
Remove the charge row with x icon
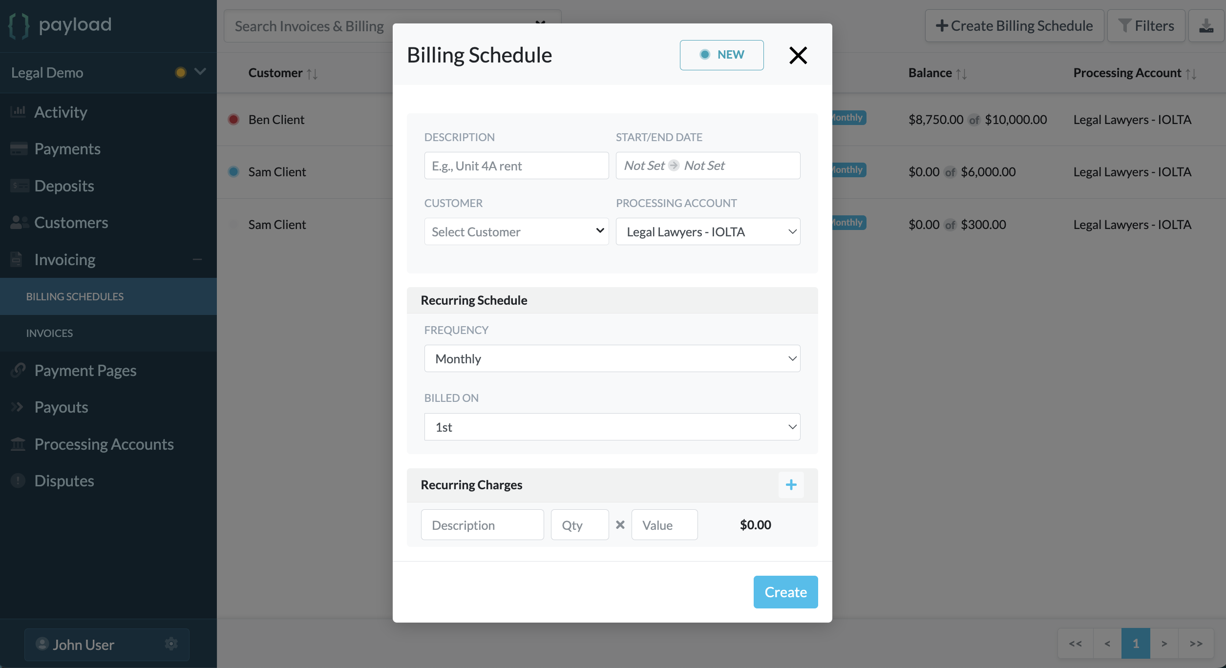click(x=620, y=525)
